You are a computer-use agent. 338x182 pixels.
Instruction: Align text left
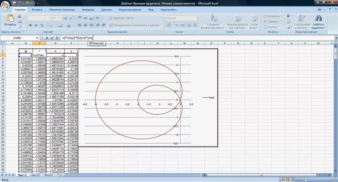[80, 25]
